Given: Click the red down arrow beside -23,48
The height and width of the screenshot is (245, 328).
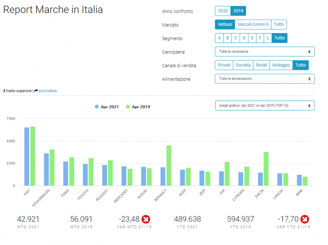Looking at the screenshot, I should point(146,219).
